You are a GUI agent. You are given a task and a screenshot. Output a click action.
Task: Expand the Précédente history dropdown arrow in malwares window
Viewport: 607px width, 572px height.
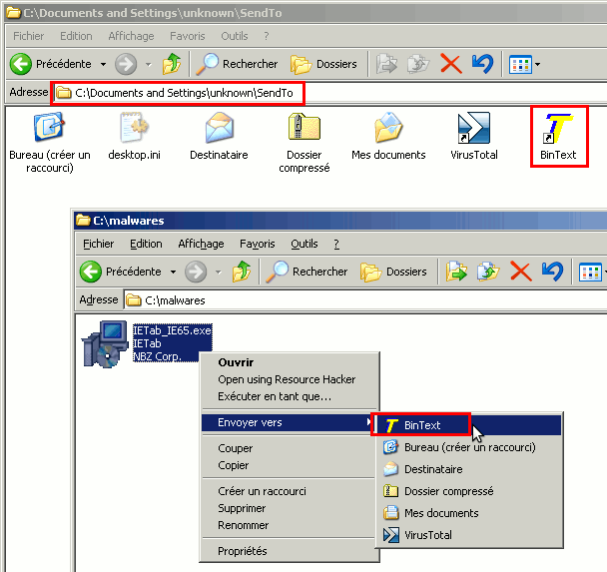point(173,272)
